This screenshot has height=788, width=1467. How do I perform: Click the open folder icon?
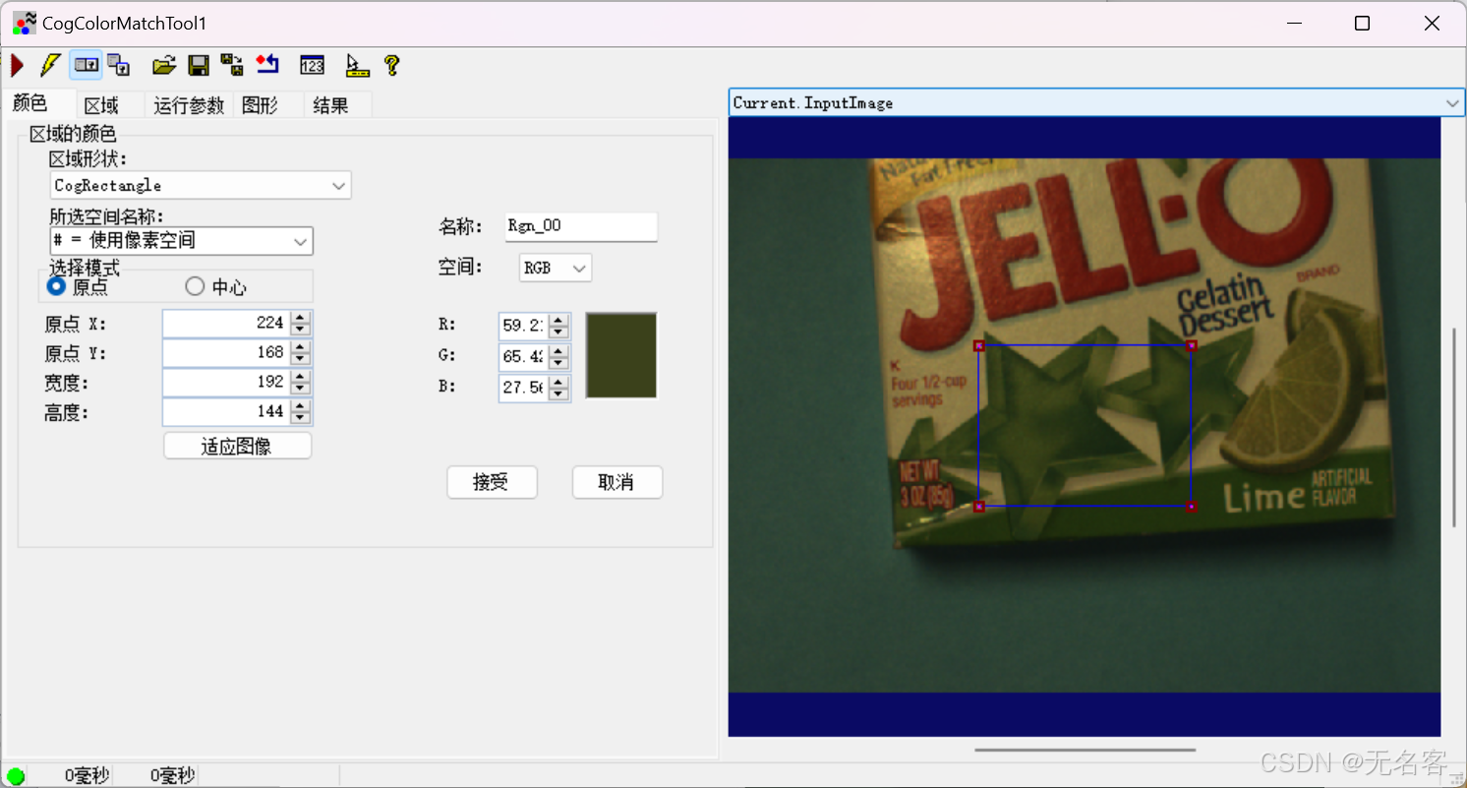tap(164, 66)
